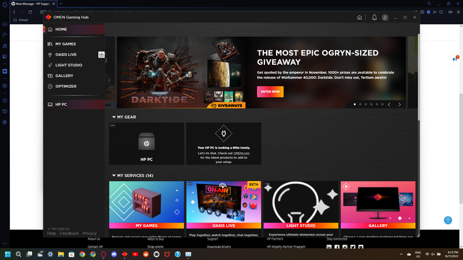Click the OMEN window vertical scrollbar
Screen dimensions: 463x260
418,77
